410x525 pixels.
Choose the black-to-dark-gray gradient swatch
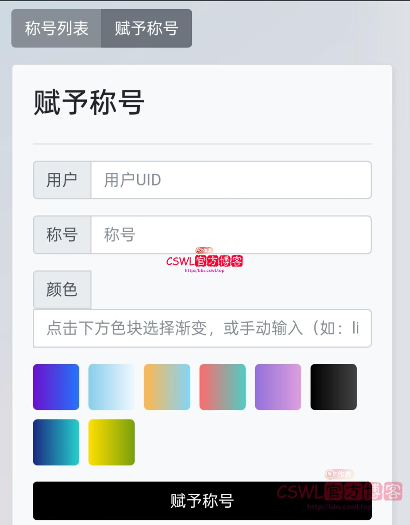pyautogui.click(x=333, y=387)
